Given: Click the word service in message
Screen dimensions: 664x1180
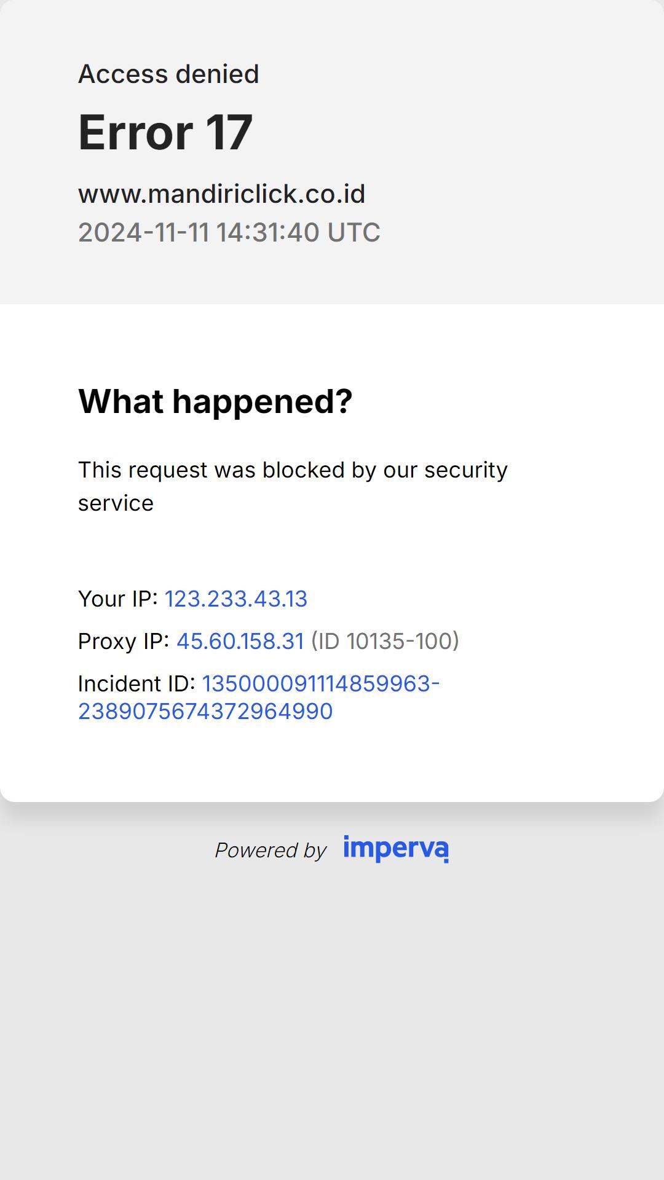Looking at the screenshot, I should (x=116, y=503).
